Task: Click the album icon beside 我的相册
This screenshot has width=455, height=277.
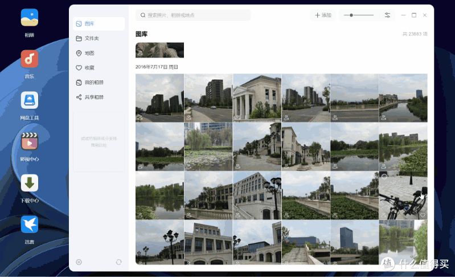Action: click(x=79, y=83)
